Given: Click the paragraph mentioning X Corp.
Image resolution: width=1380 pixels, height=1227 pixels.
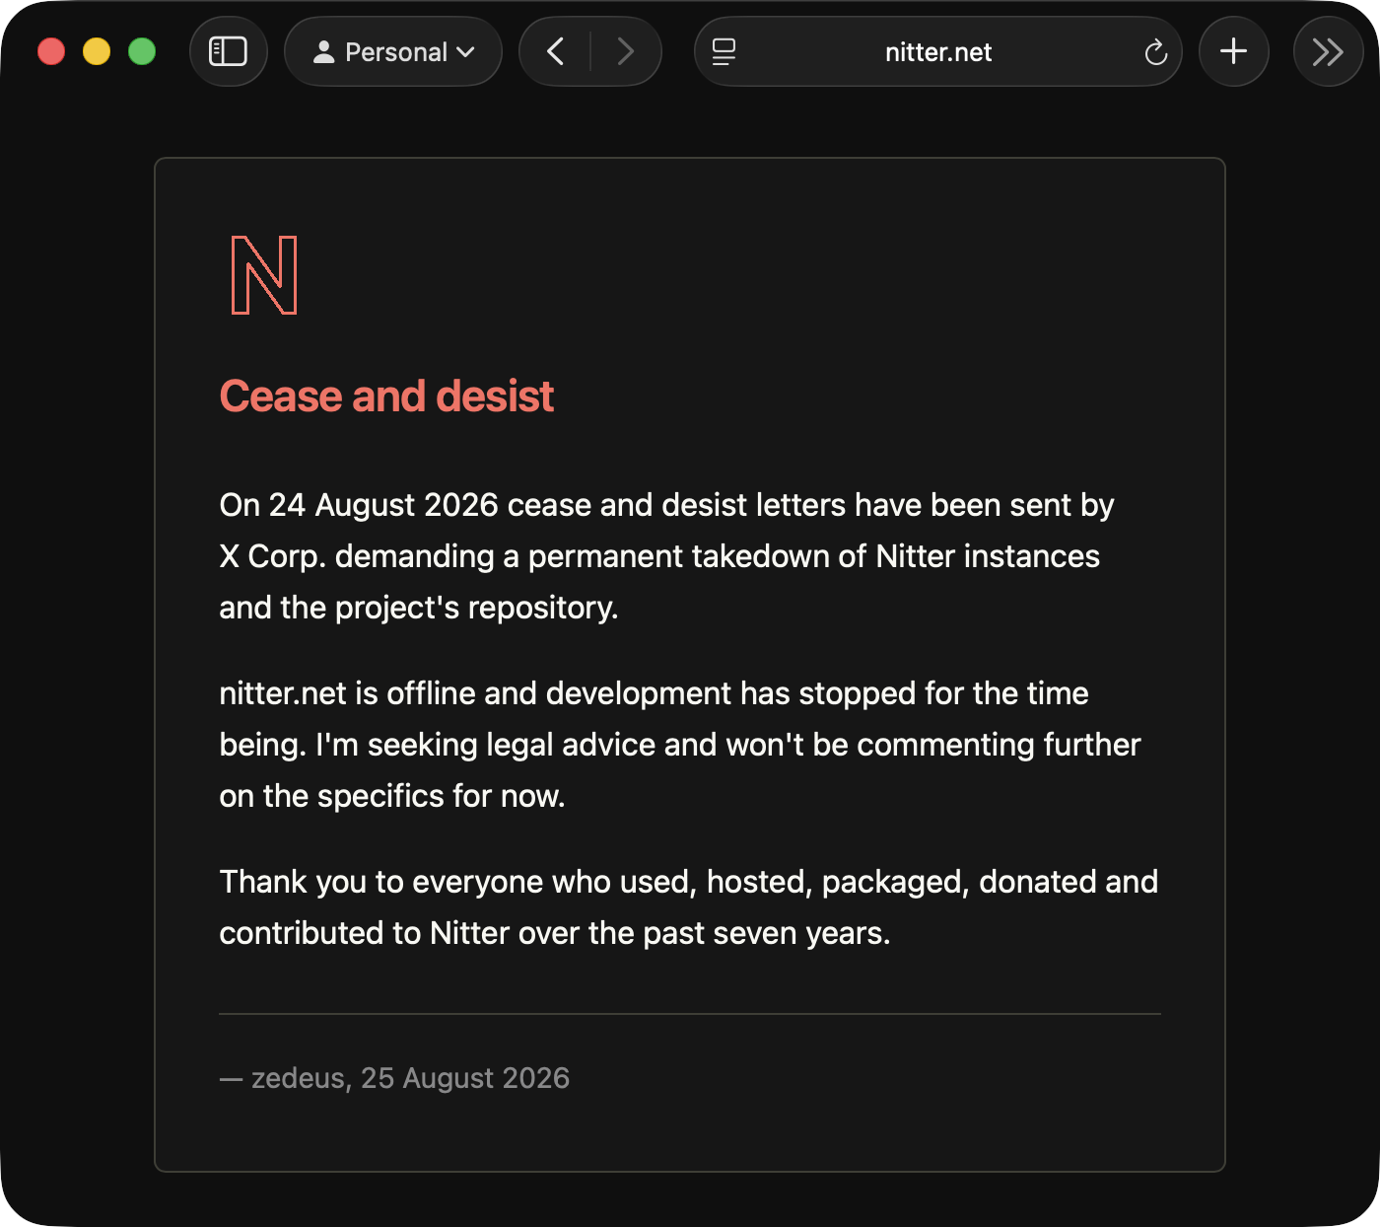Looking at the screenshot, I should [x=666, y=556].
